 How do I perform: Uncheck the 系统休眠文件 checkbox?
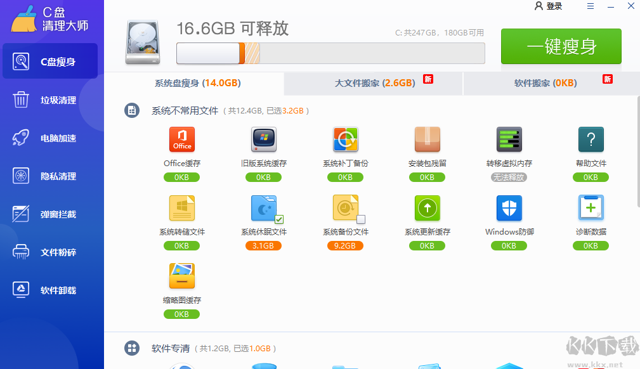click(279, 219)
